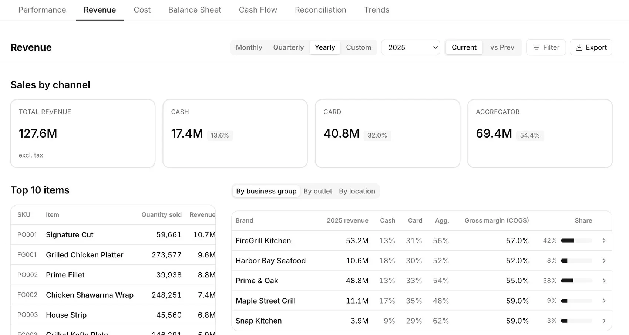Expand Harbor Bay Seafood row chevron

point(604,261)
